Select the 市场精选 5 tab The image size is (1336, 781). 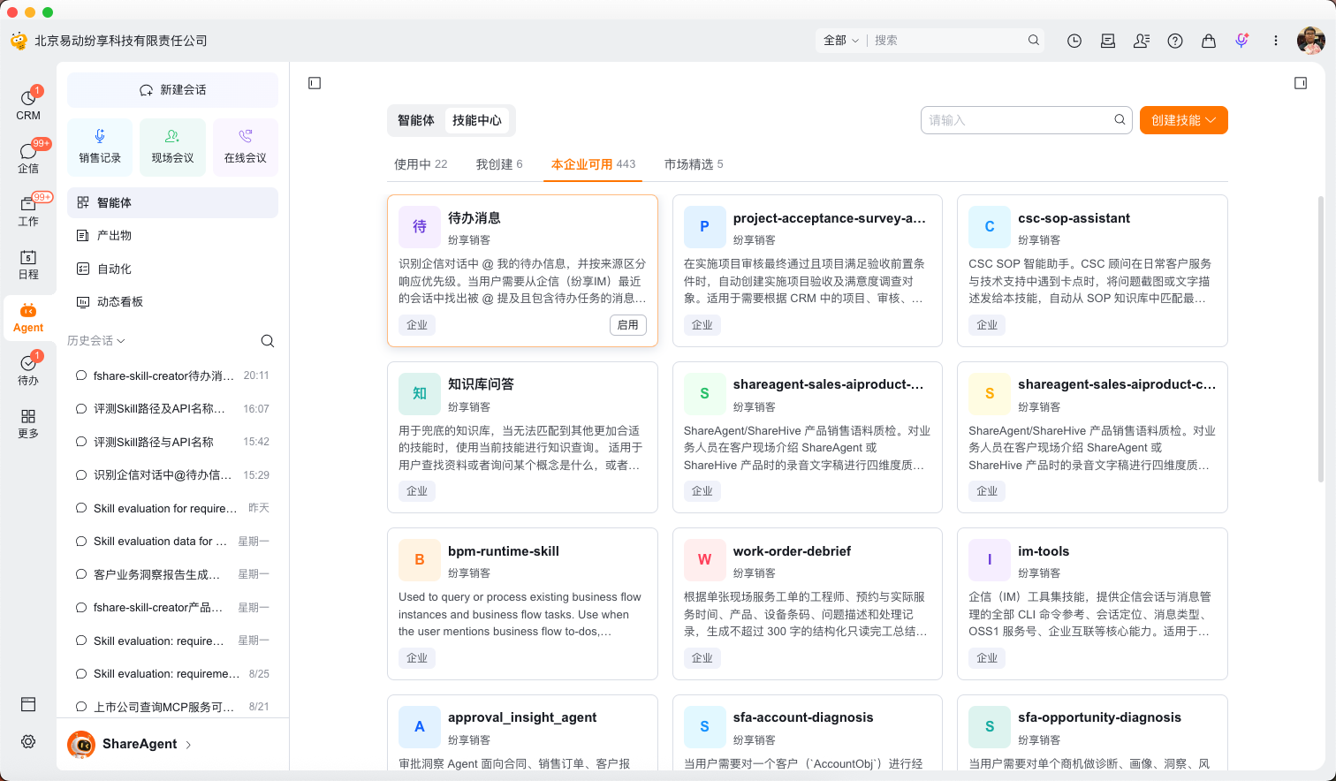pos(694,164)
